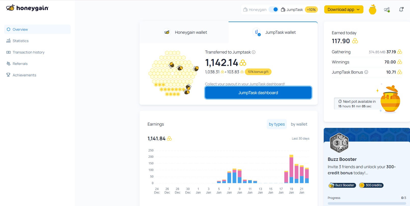Screen dimensions: 410x206
Task: Open the honey pot icon in header
Action: (x=372, y=10)
